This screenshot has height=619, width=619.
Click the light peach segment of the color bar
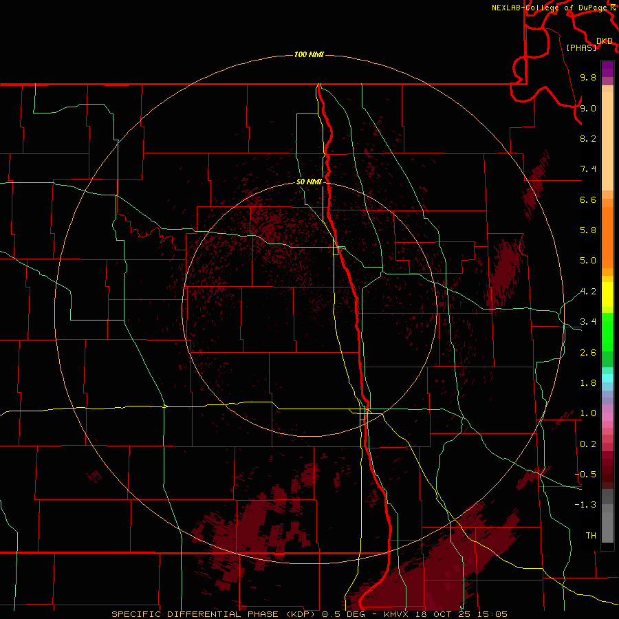point(607,141)
